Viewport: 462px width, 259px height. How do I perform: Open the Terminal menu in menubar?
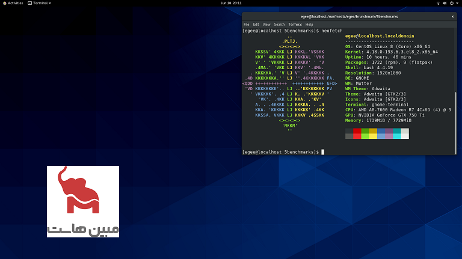click(295, 25)
